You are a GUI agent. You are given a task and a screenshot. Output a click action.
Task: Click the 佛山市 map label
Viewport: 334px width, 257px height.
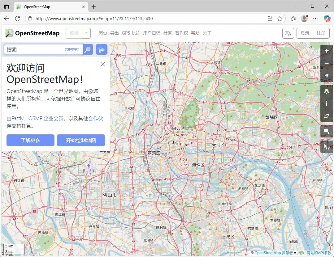110,195
